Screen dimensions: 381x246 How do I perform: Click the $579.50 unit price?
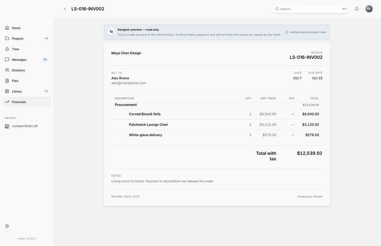point(269,135)
